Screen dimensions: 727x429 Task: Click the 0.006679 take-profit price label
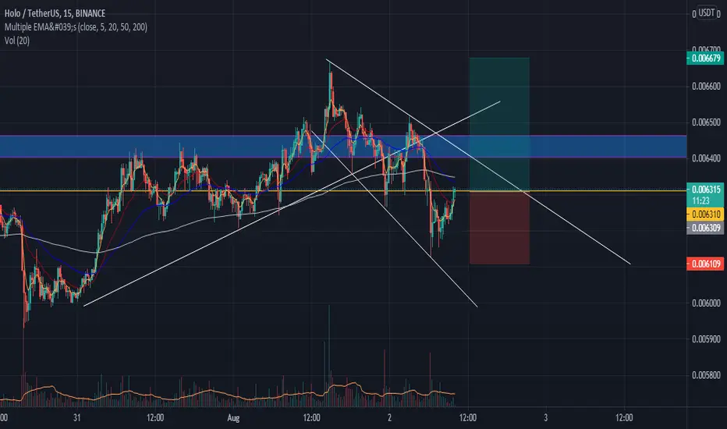(x=705, y=58)
